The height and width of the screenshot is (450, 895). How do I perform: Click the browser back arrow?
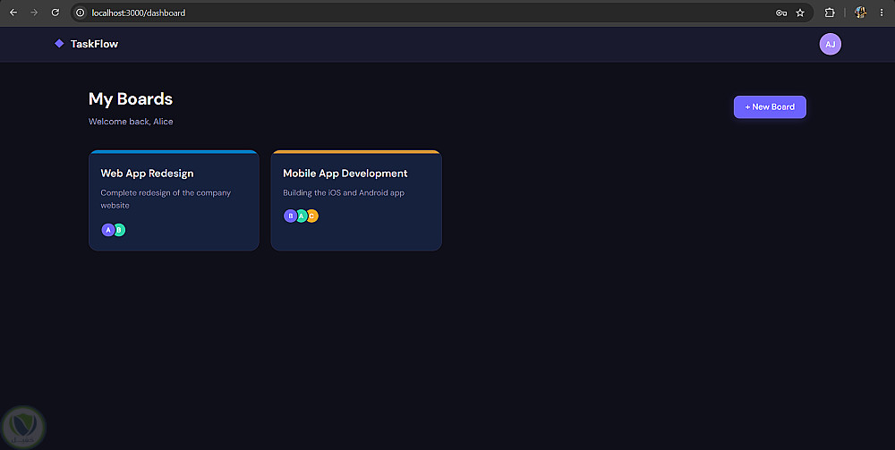pyautogui.click(x=13, y=13)
